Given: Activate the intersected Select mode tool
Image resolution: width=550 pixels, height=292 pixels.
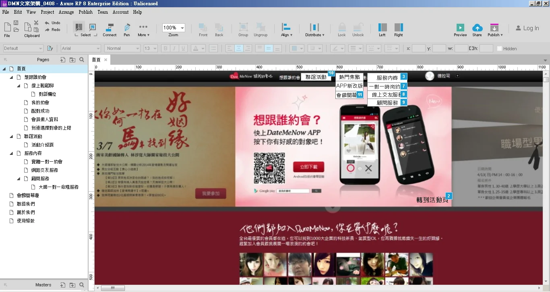Looking at the screenshot, I should pyautogui.click(x=79, y=27).
